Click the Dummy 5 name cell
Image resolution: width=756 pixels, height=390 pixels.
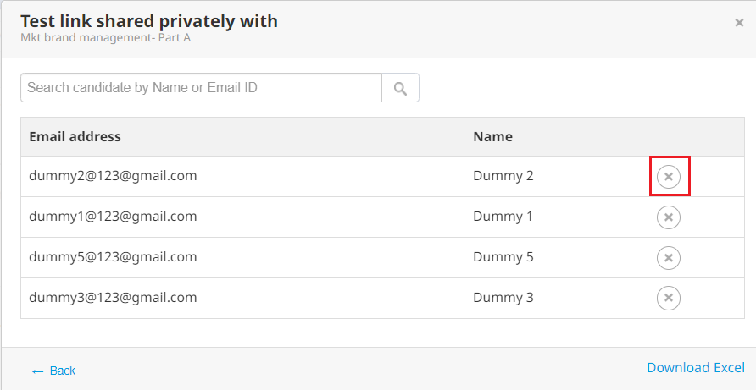[x=503, y=256]
